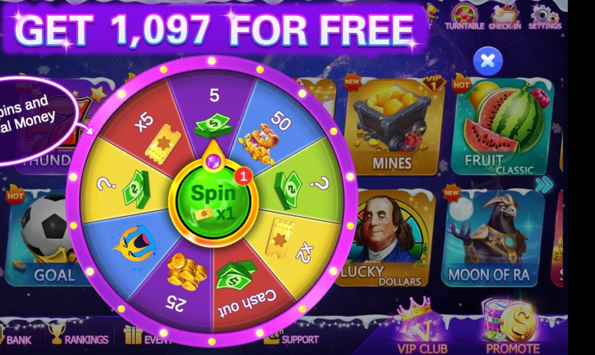Open the Check-in calendar icon
The width and height of the screenshot is (595, 355).
click(x=504, y=17)
